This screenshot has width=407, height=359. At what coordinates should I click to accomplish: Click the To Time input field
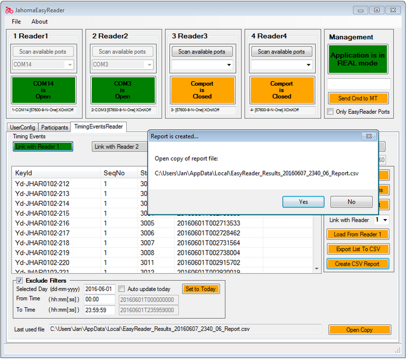[x=99, y=311]
